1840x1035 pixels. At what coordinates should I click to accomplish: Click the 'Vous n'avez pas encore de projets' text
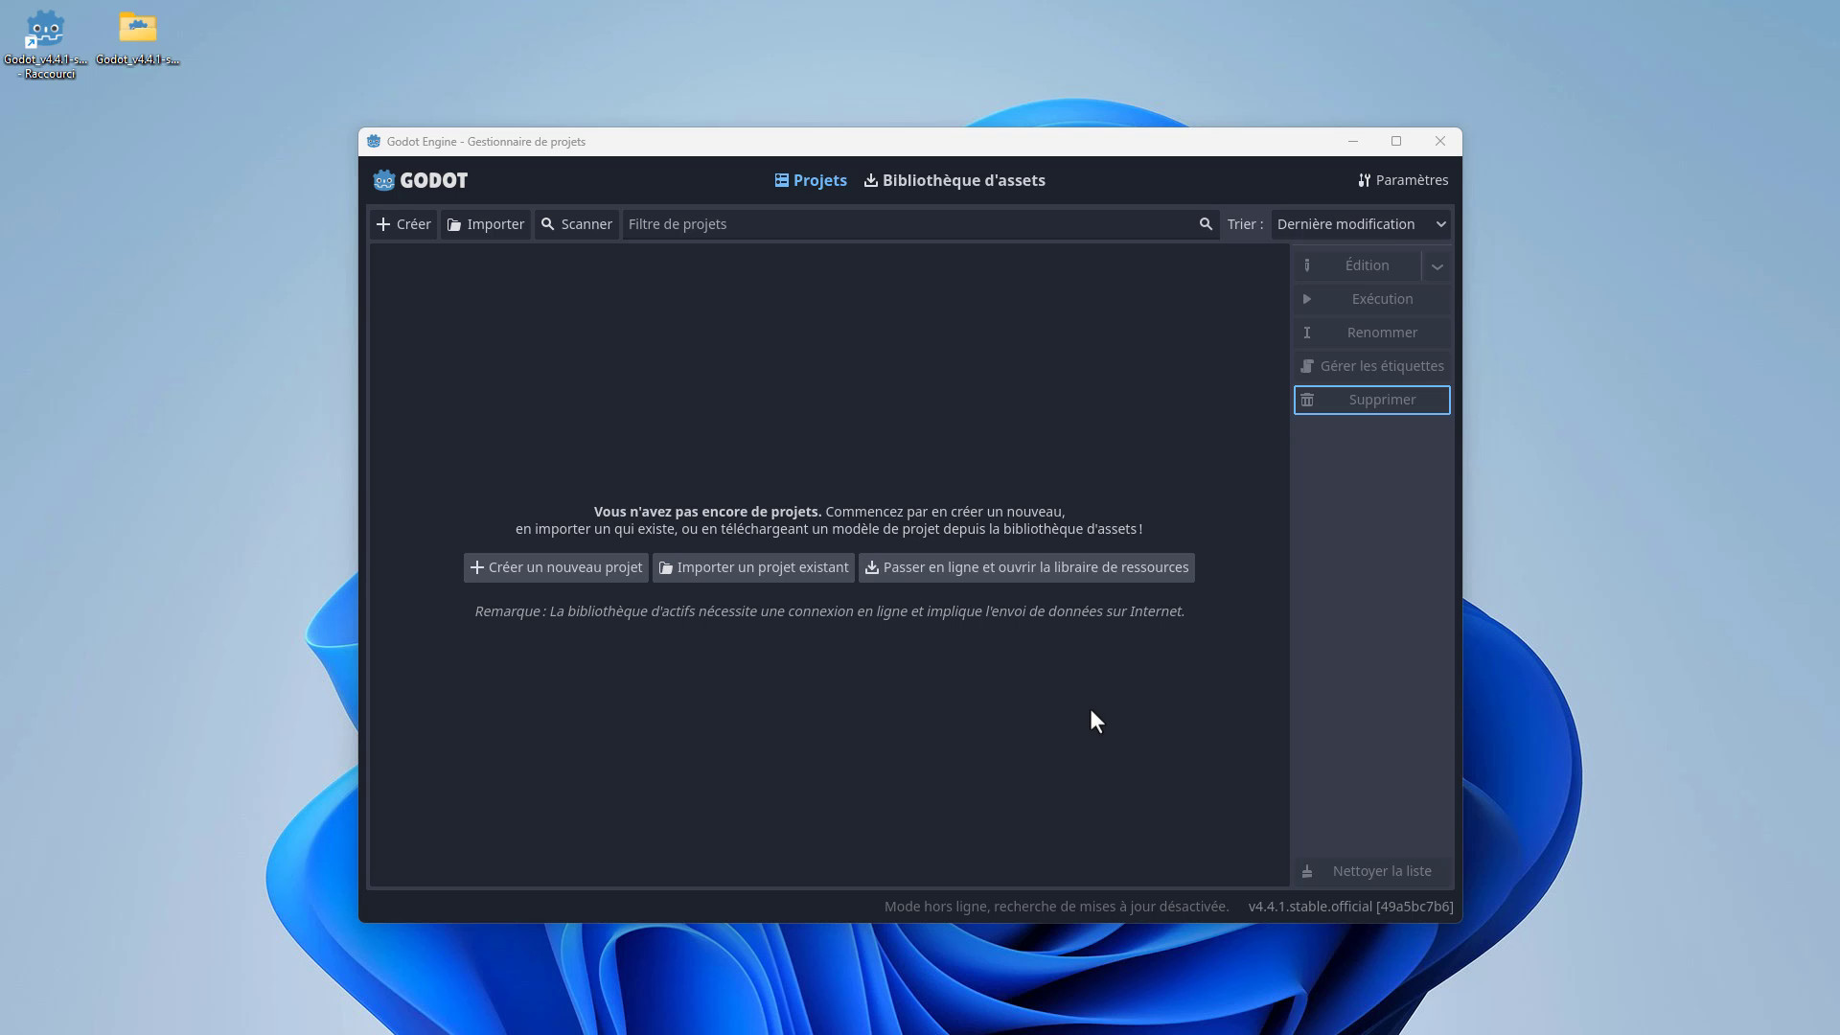(x=707, y=512)
